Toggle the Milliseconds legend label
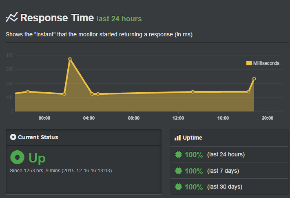This screenshot has height=198, width=290. point(266,63)
